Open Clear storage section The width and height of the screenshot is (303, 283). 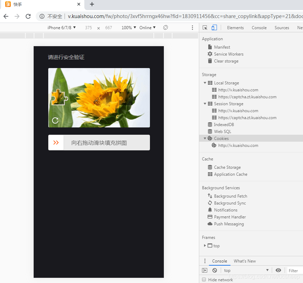[x=226, y=61]
